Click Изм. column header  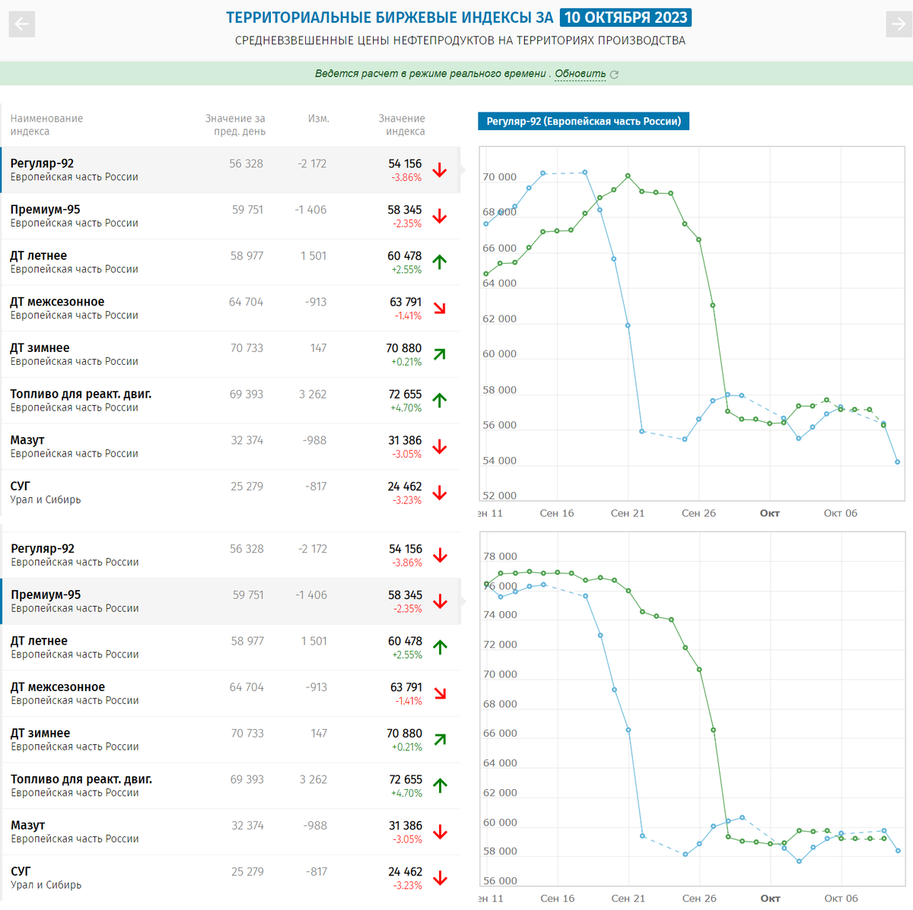(319, 119)
